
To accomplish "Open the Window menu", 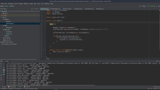I will (x=47, y=3).
